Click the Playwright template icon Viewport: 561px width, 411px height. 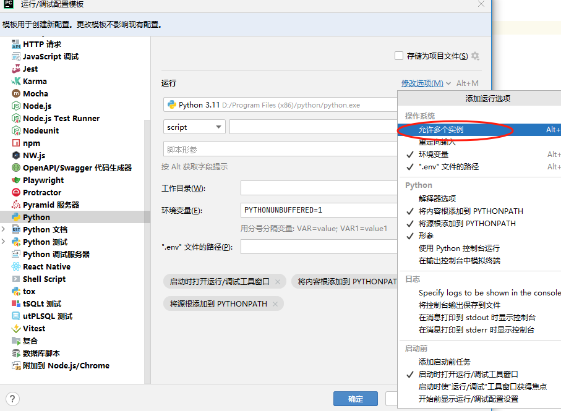pyautogui.click(x=16, y=180)
